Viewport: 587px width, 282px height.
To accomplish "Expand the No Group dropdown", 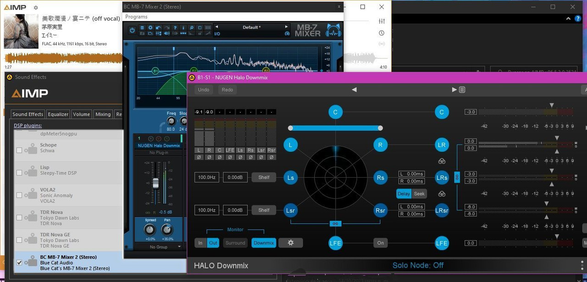I will (x=159, y=247).
